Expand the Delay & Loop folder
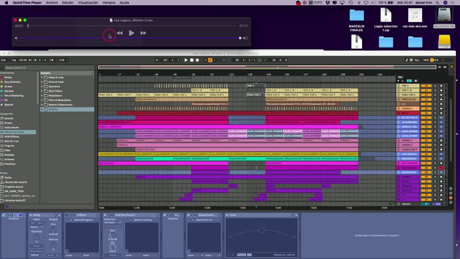Viewport: 460px width, 259px height. (x=42, y=78)
